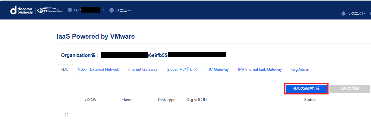This screenshot has height=137, width=371.
Task: Expand the workspace dropdown chevron in header
Action: click(x=70, y=10)
